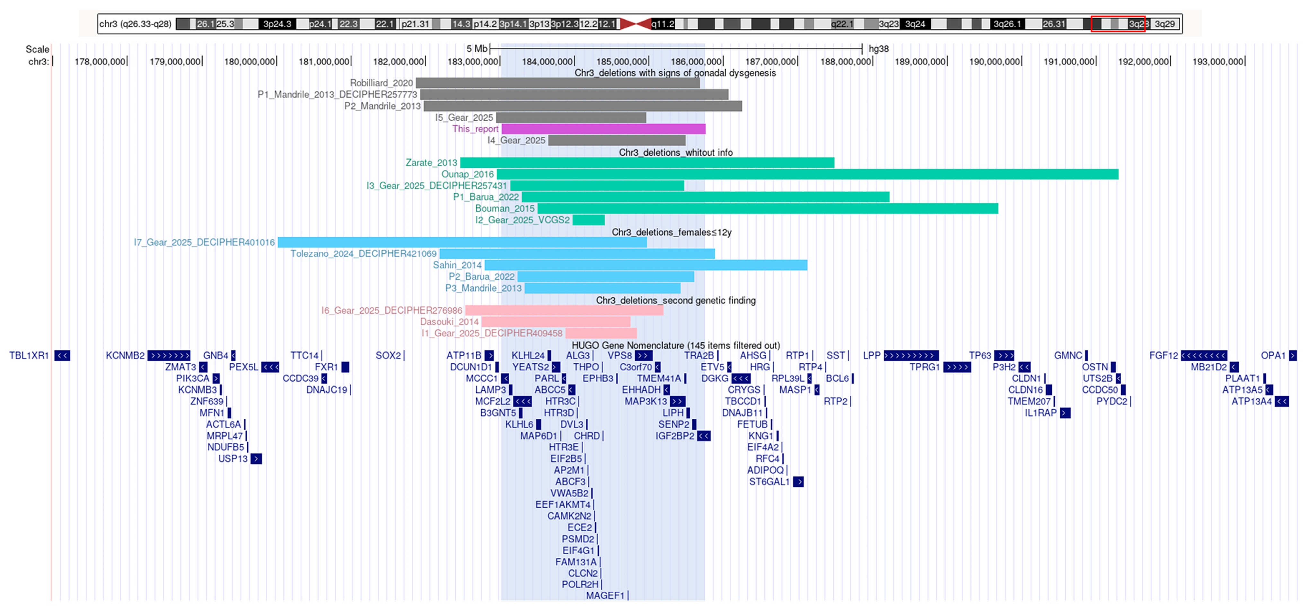Click the SOX2 gene label

click(388, 356)
